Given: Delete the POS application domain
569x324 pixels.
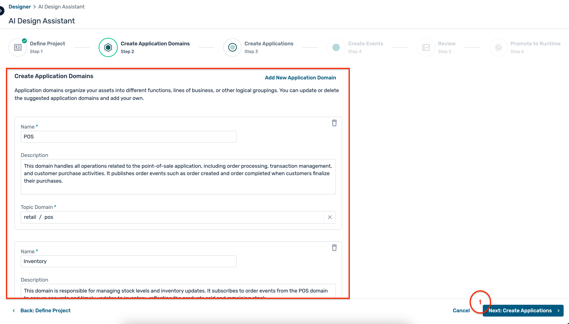Looking at the screenshot, I should 334,123.
